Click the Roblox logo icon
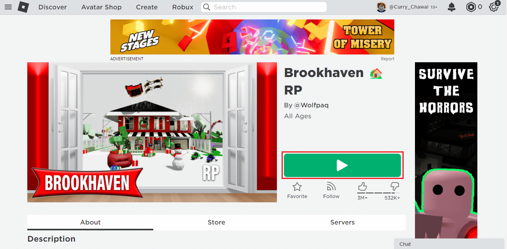Image resolution: width=507 pixels, height=249 pixels. (23, 7)
